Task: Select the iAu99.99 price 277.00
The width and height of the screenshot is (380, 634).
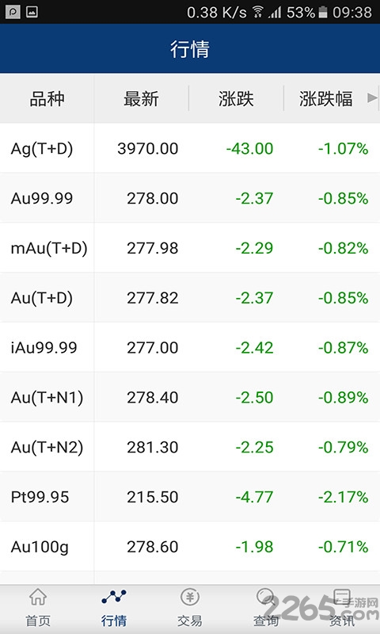Action: point(153,348)
